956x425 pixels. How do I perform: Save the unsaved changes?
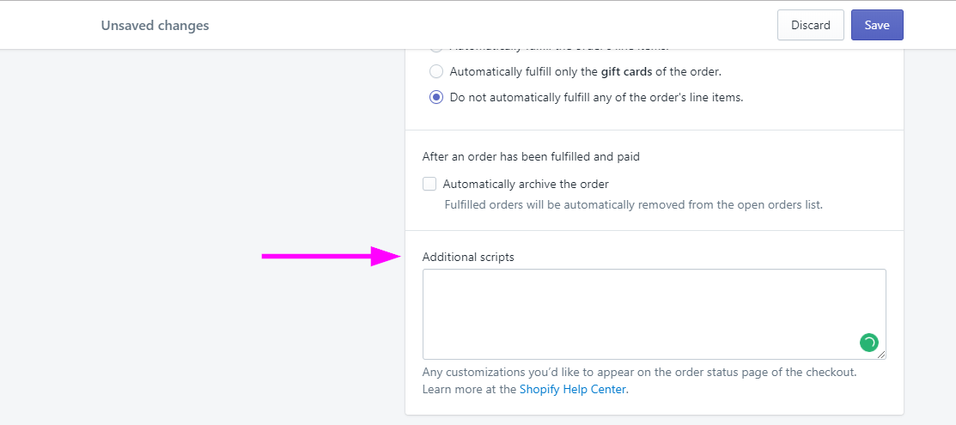(877, 25)
